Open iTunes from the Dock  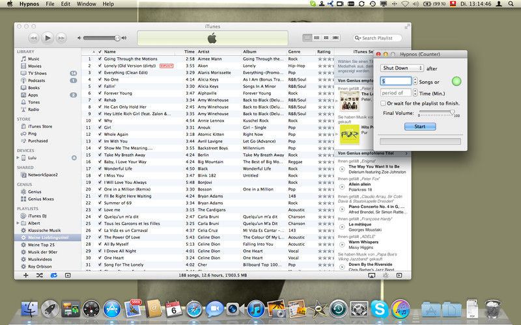click(x=256, y=309)
